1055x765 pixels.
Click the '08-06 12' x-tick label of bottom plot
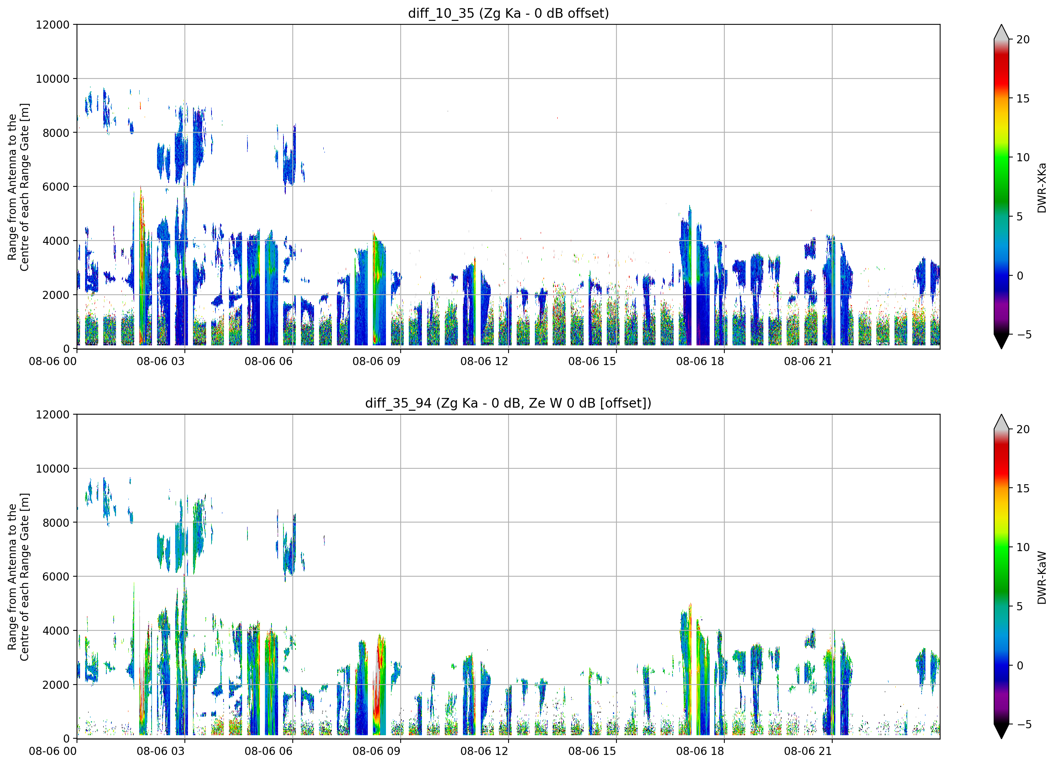tap(484, 751)
